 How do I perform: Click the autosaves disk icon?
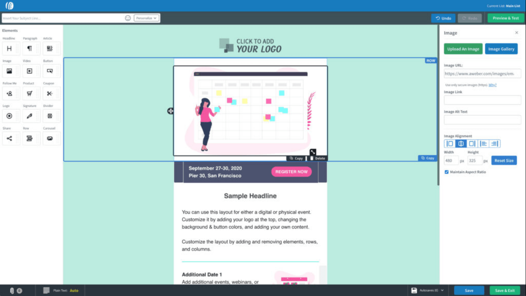point(414,290)
